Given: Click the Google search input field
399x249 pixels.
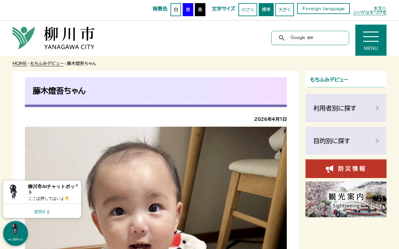Looking at the screenshot, I should coord(318,38).
